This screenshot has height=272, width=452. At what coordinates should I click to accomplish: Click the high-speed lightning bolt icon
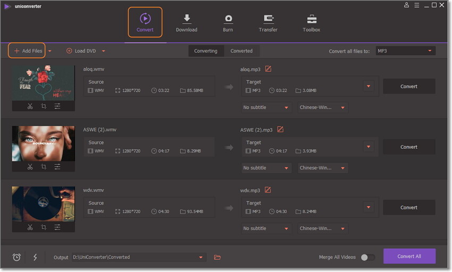[35, 257]
